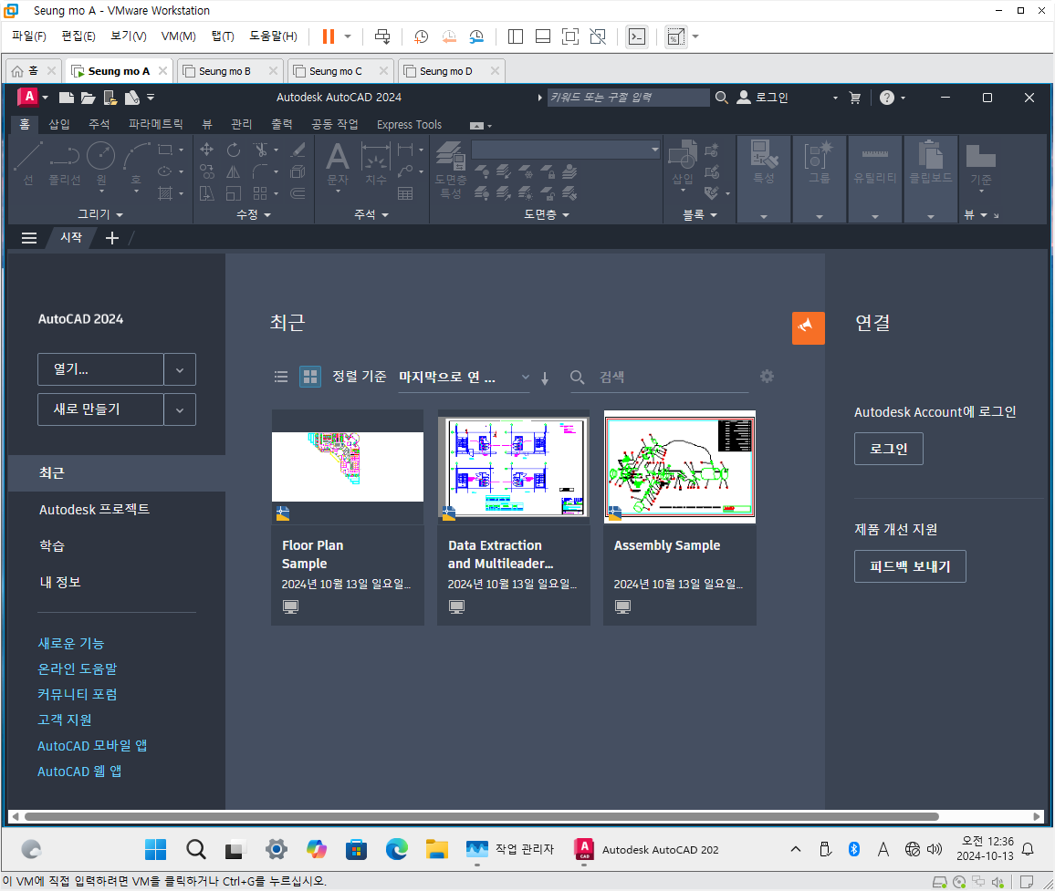The image size is (1055, 891).
Task: Select Autodesk 프로젝트 in sidebar
Action: [94, 509]
